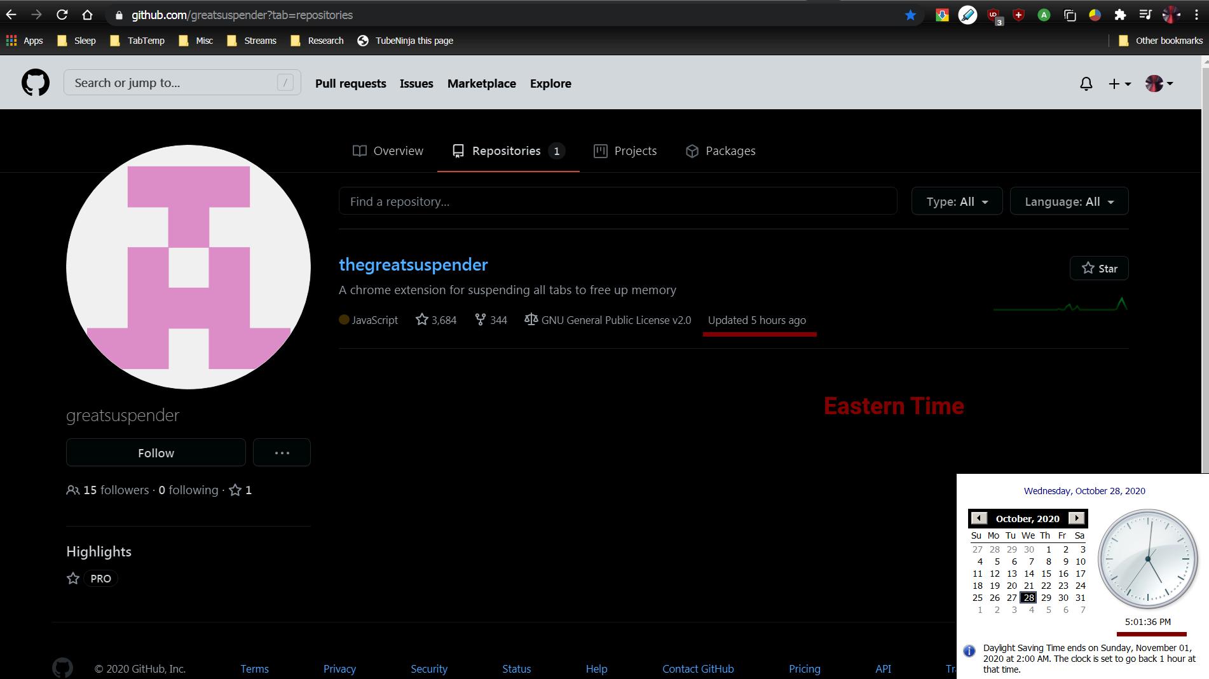Open Chrome's three-dot menu
The image size is (1209, 679).
point(1196,15)
